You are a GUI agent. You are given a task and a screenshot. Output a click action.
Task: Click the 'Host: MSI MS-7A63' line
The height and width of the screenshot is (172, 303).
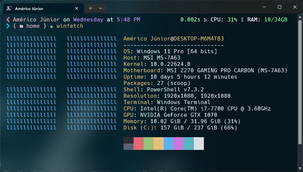click(x=152, y=58)
